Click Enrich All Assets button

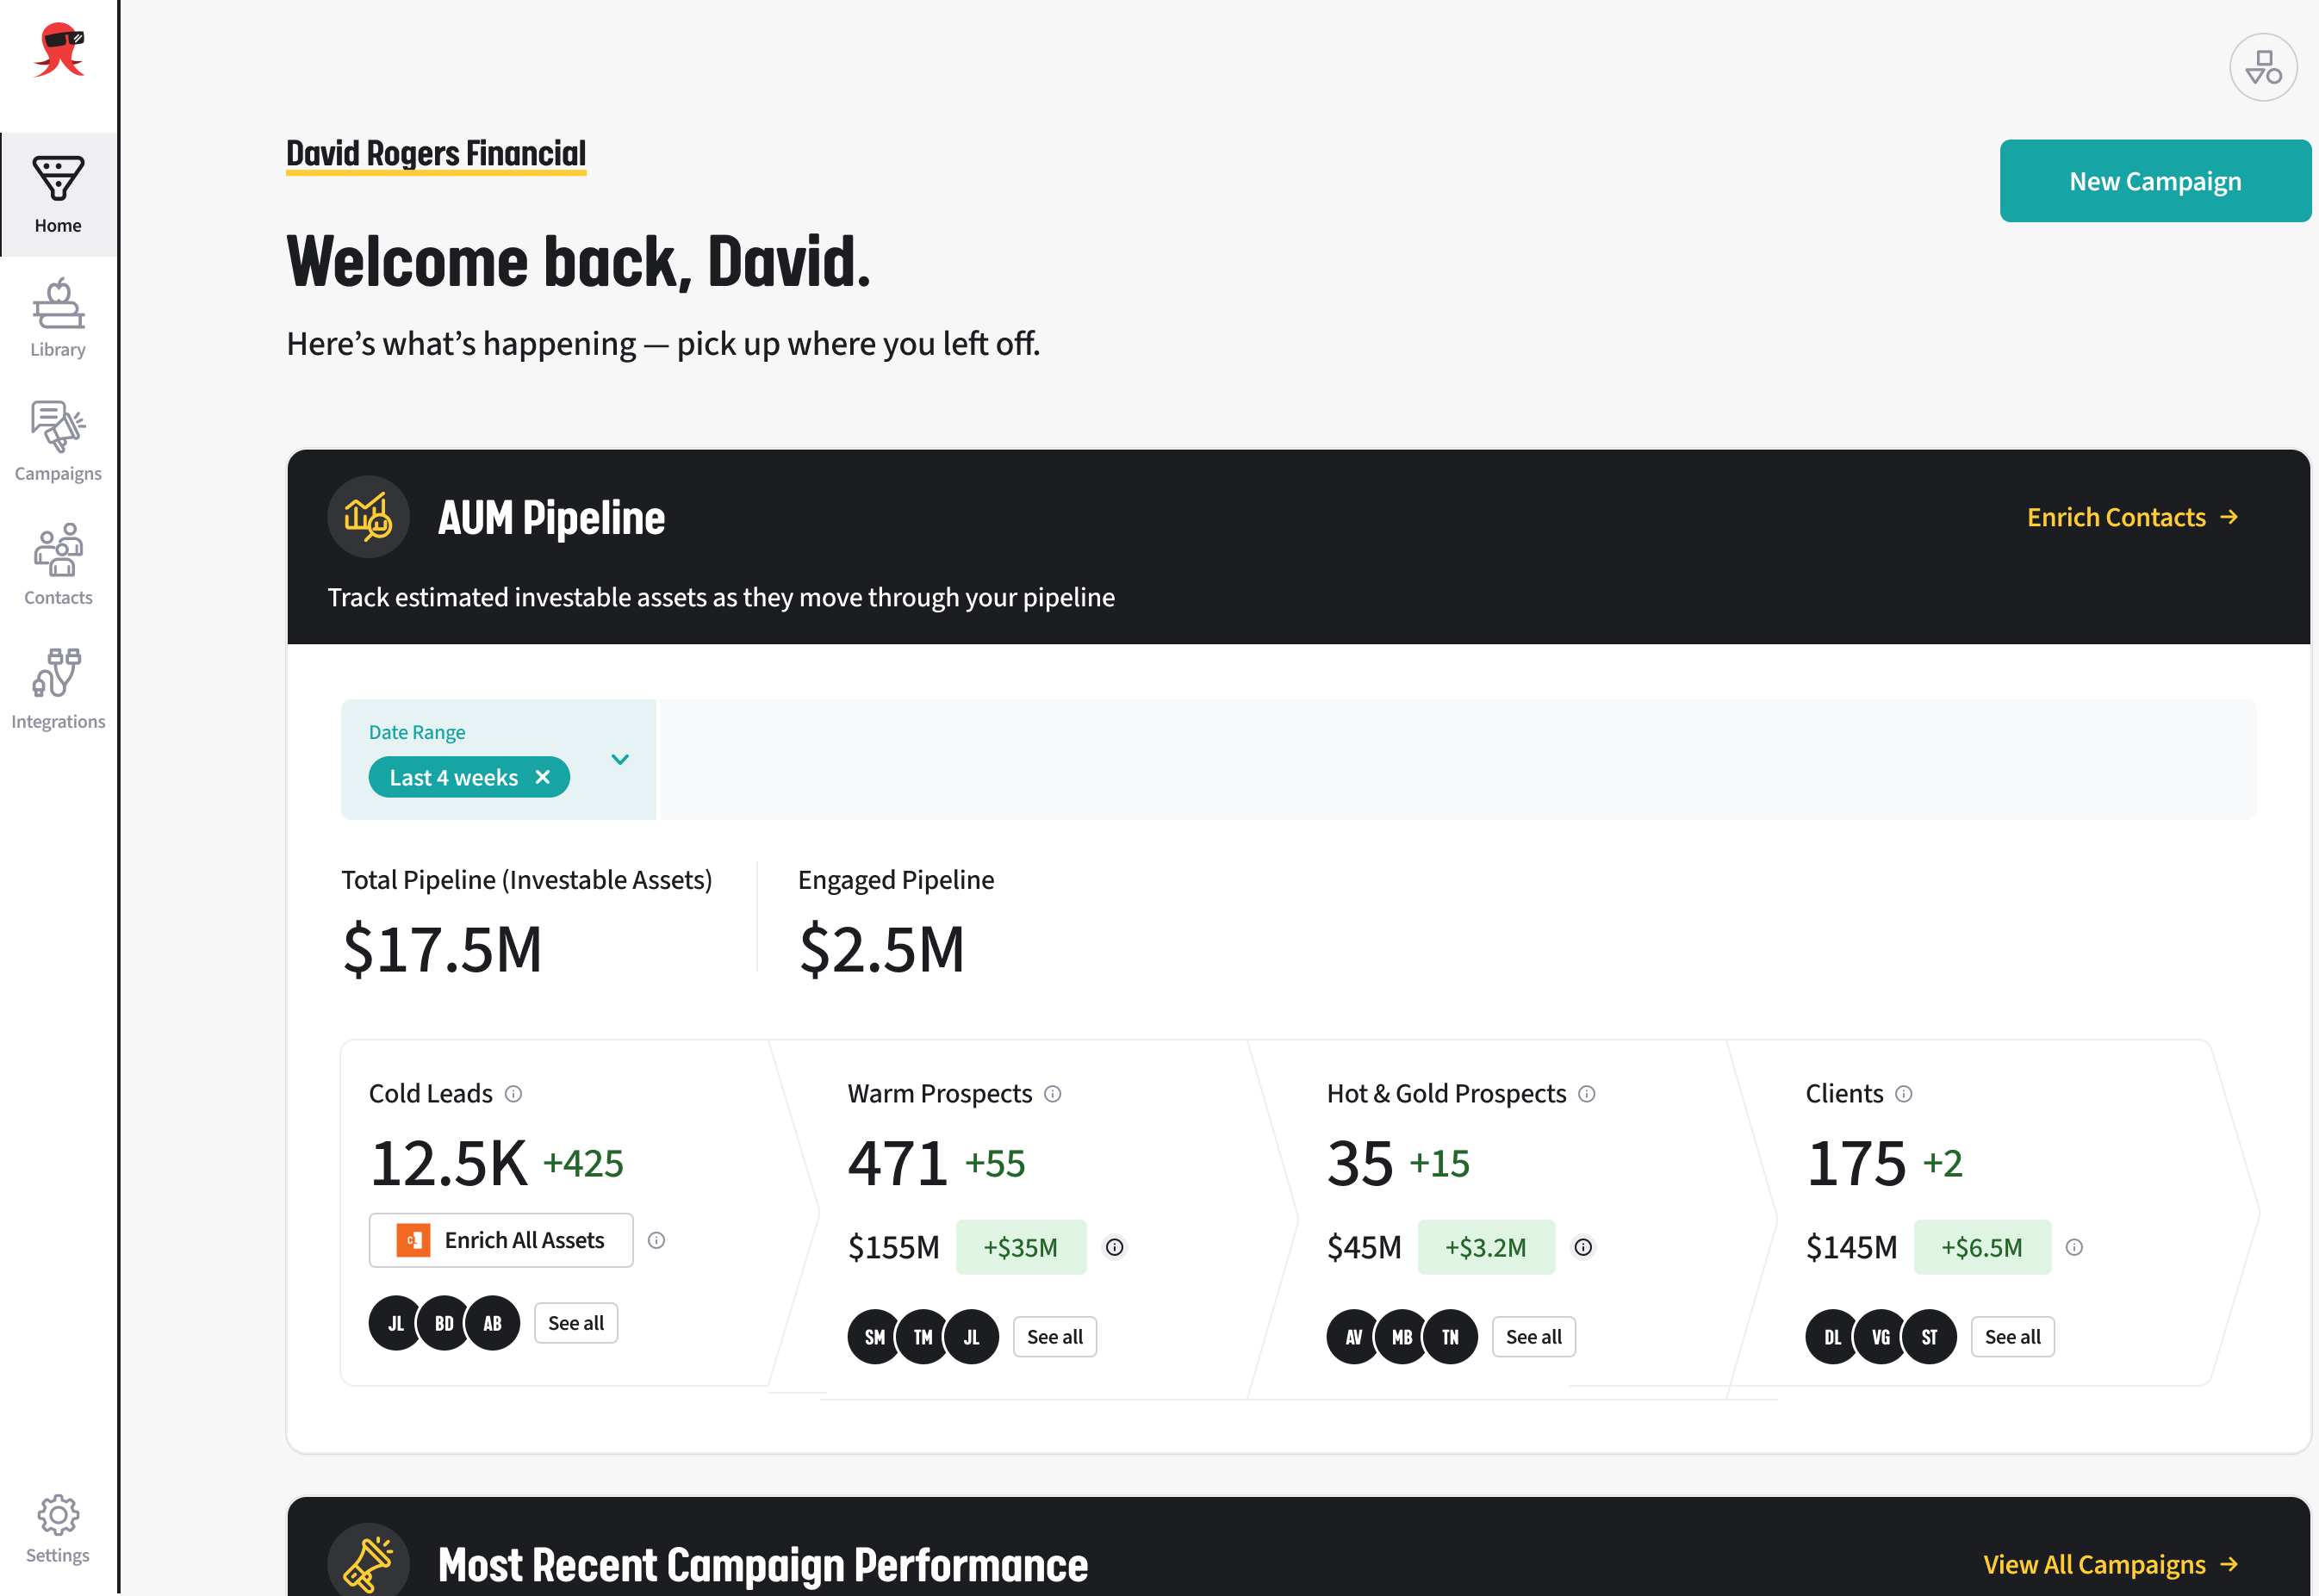(501, 1240)
